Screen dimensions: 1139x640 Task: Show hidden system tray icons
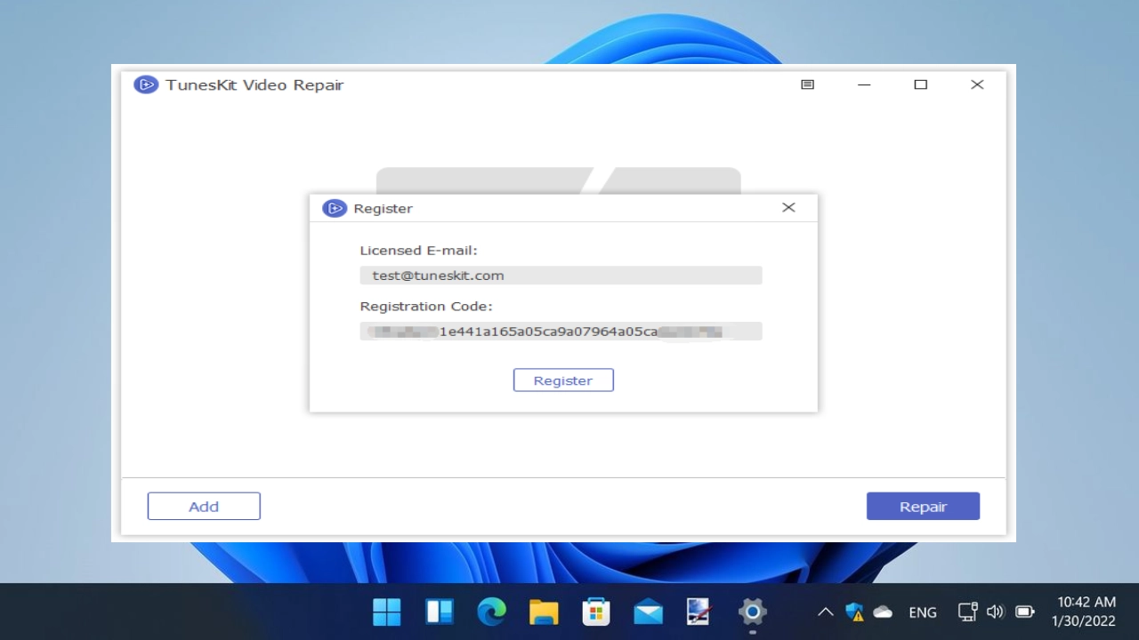(x=826, y=612)
